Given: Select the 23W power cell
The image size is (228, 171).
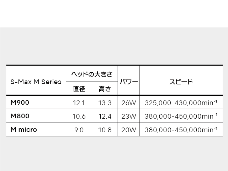Looking at the screenshot, I should [129, 116].
